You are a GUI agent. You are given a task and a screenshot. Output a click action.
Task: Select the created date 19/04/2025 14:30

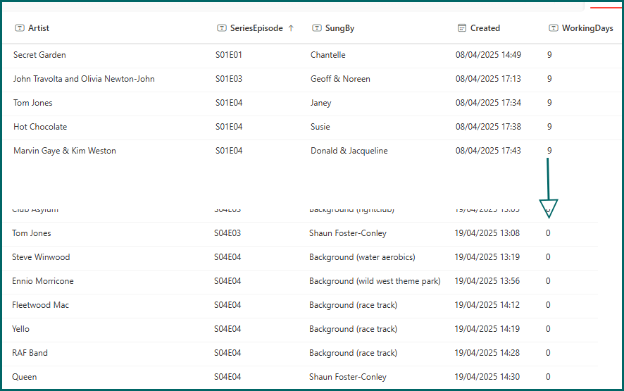tap(487, 377)
